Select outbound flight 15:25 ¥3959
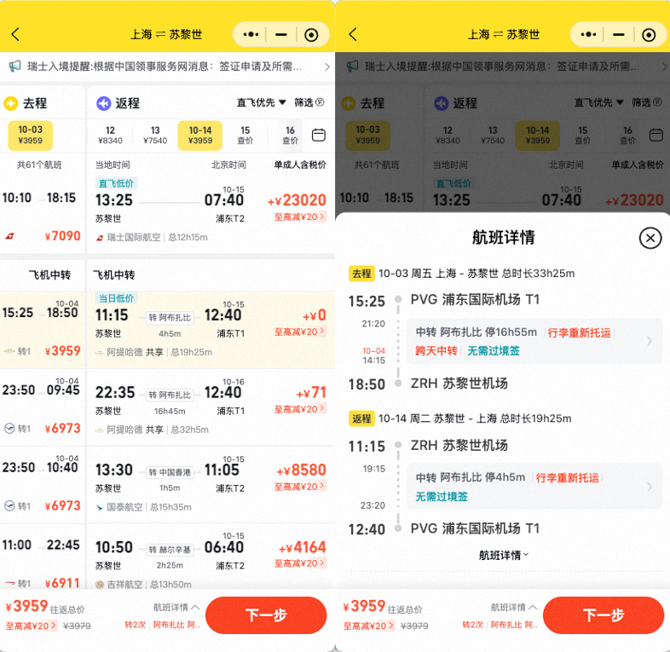Image resolution: width=670 pixels, height=652 pixels. 42,330
